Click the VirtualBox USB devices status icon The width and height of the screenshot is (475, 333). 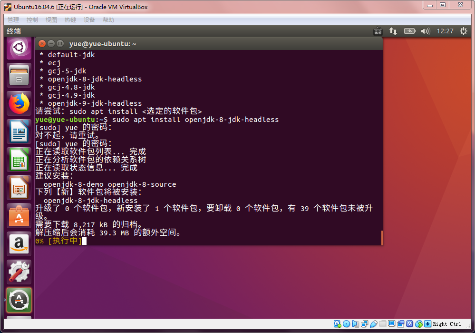(x=374, y=324)
